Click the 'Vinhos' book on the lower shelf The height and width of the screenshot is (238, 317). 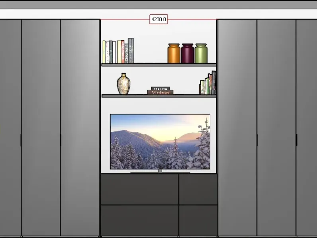(x=160, y=92)
